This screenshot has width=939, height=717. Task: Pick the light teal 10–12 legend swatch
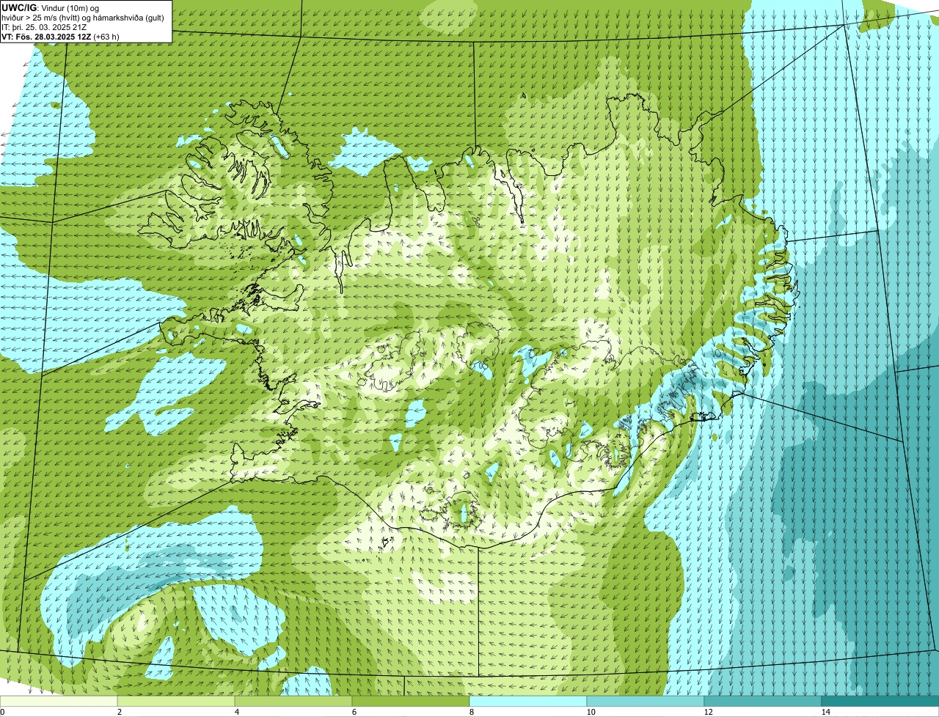[x=646, y=701]
